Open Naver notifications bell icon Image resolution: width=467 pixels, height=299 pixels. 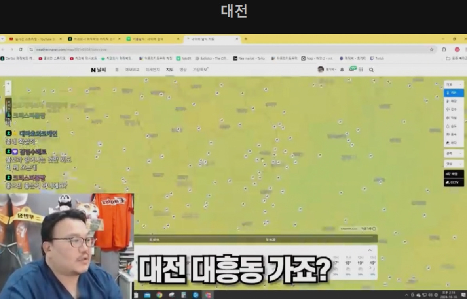(342, 70)
